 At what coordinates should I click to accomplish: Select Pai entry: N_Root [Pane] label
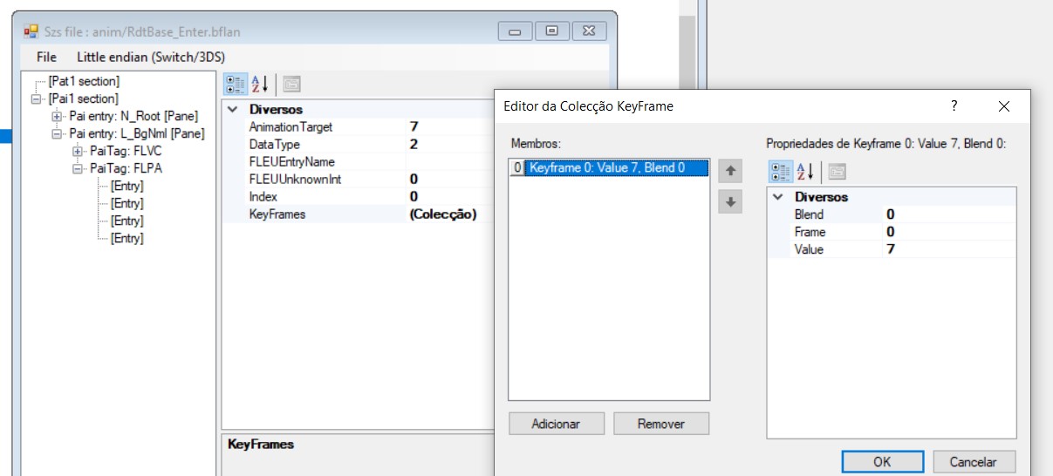[133, 116]
